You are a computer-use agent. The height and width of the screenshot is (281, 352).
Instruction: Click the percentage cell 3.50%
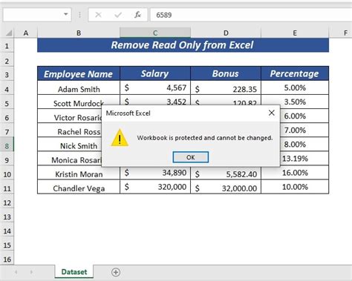[x=295, y=101]
